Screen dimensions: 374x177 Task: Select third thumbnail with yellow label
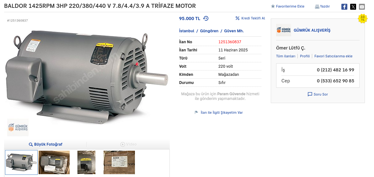point(86,162)
